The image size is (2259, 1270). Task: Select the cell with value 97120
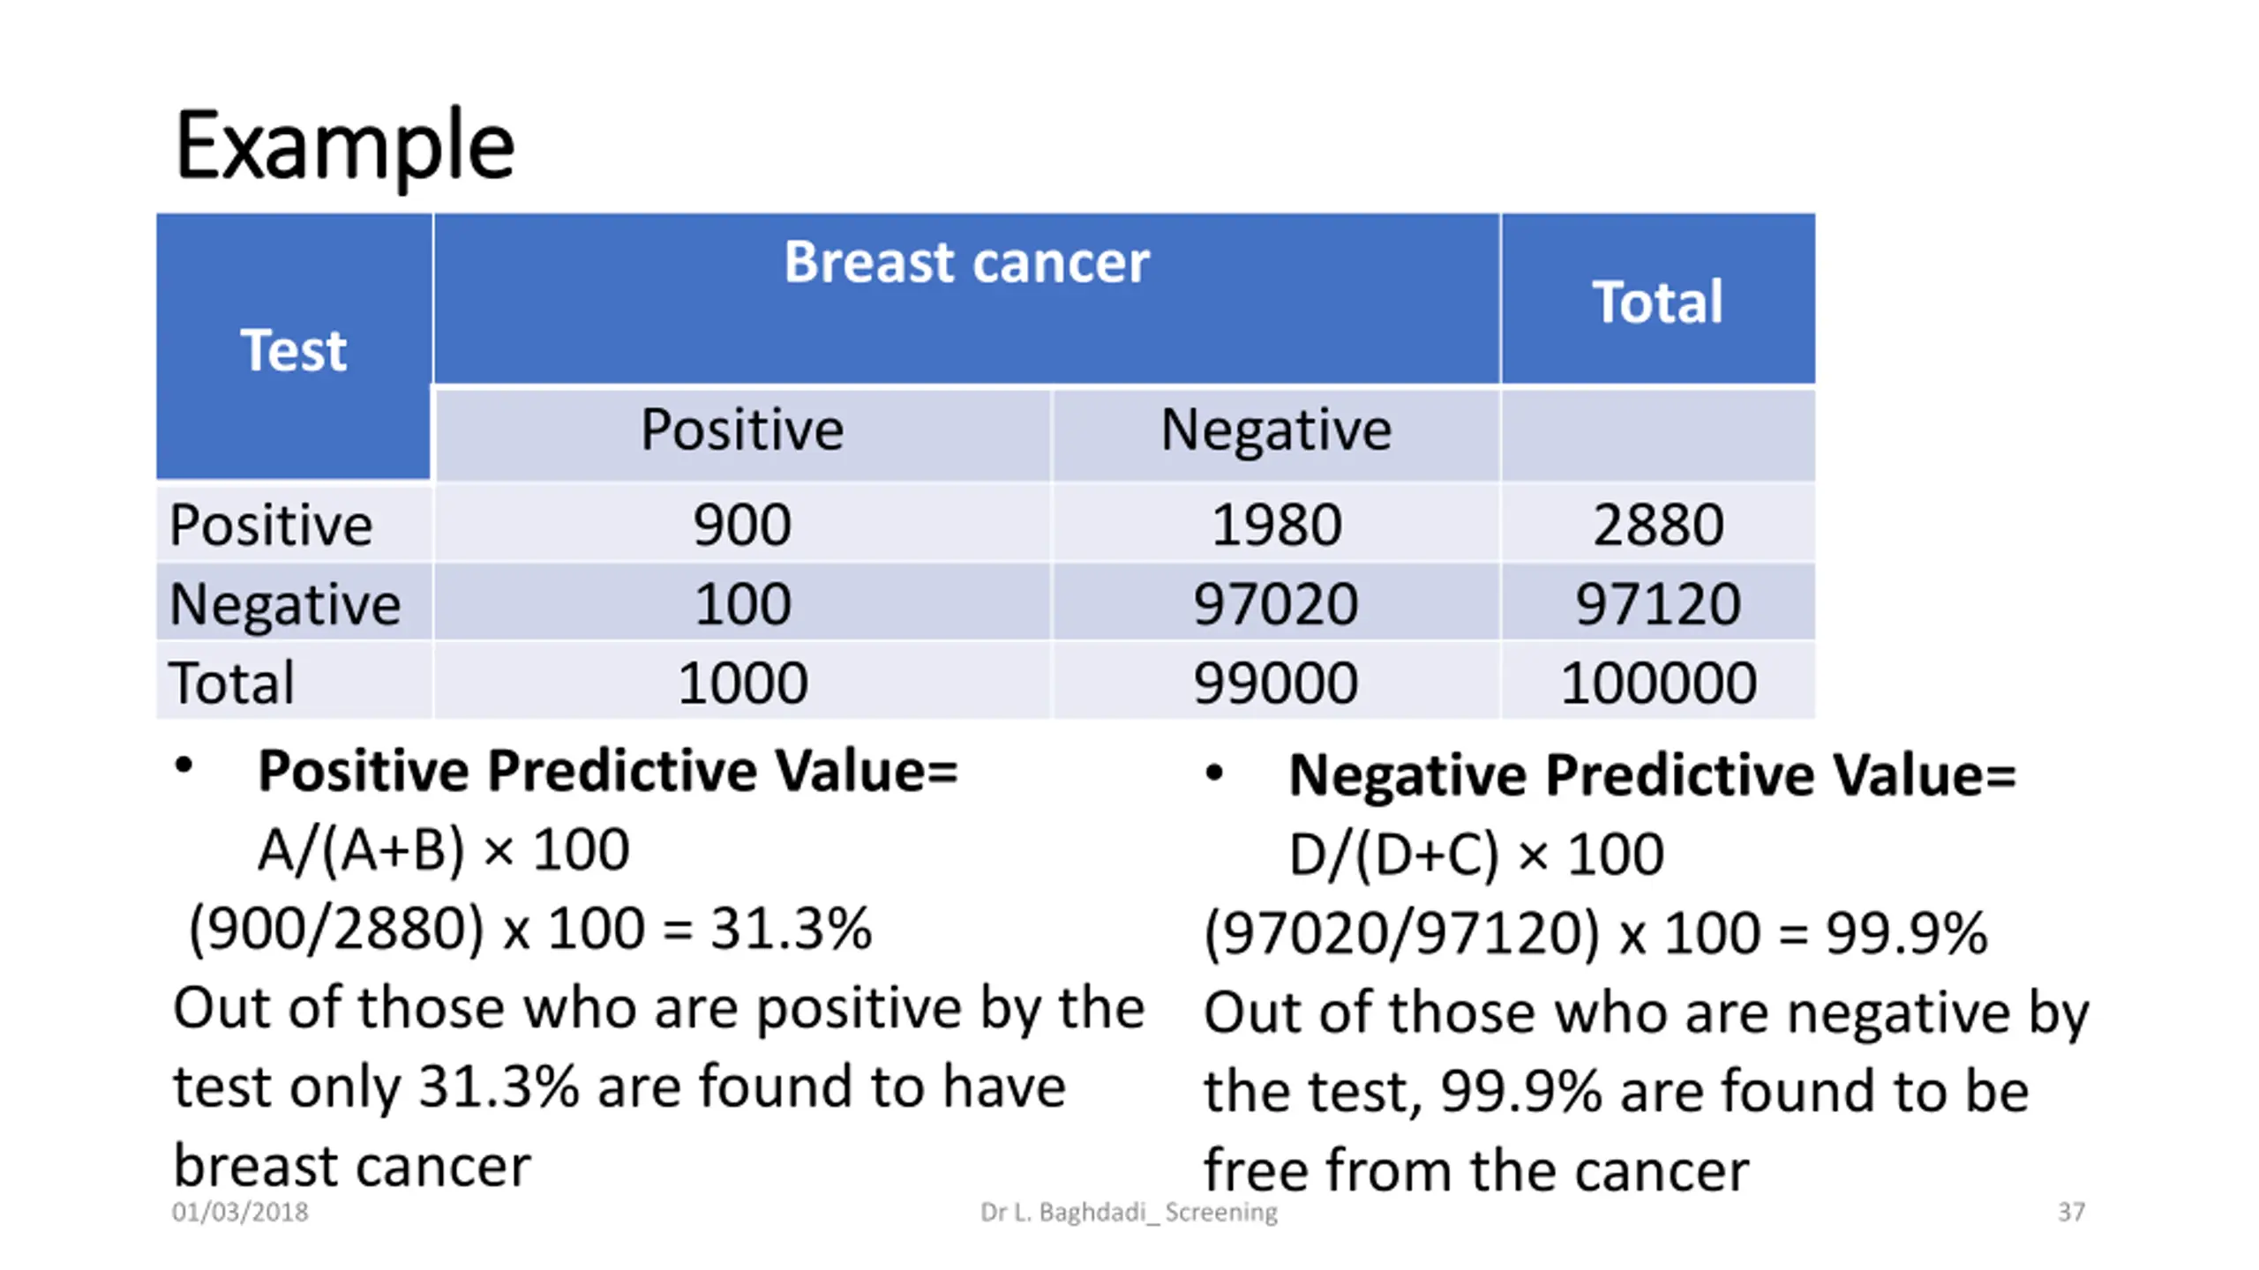coord(1657,602)
